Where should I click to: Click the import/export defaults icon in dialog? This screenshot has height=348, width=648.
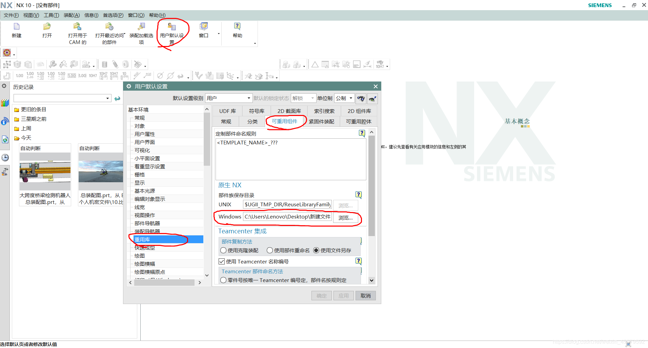(x=372, y=98)
